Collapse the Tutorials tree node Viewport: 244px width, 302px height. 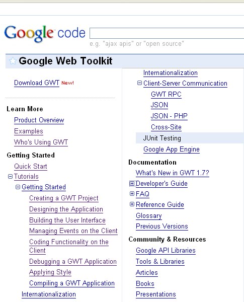tap(10, 176)
